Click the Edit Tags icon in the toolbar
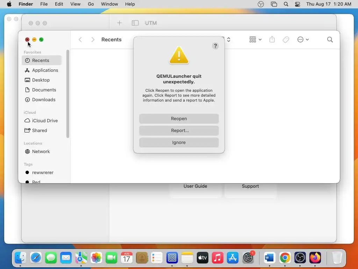This screenshot has width=358, height=269. coord(286,40)
